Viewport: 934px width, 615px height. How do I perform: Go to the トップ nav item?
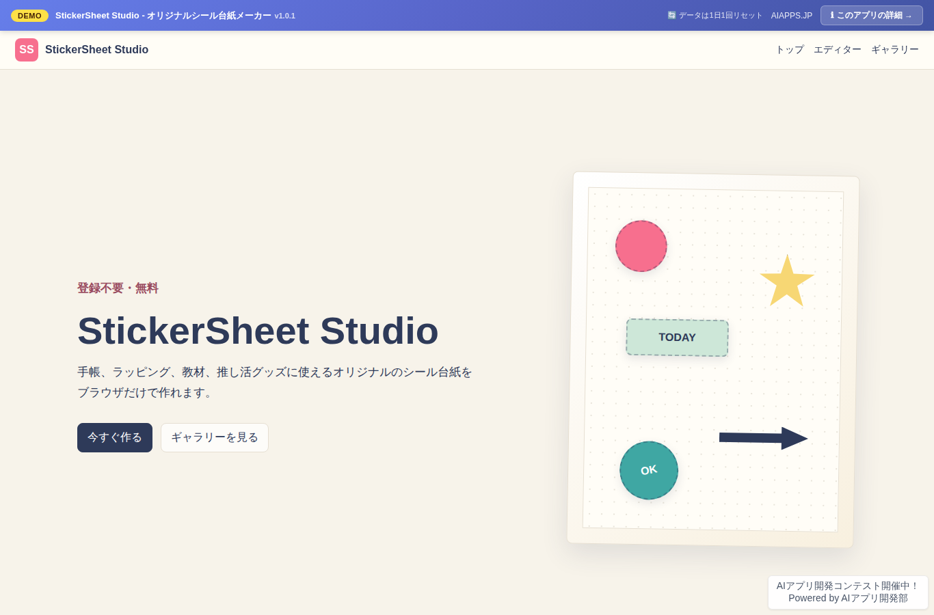click(x=790, y=50)
